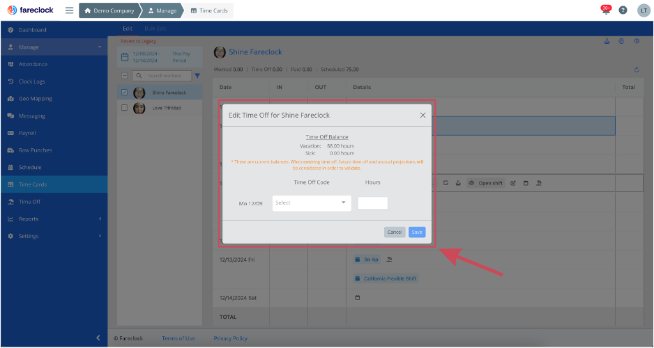Open the time card settings gear icon
This screenshot has height=348, width=654.
click(x=637, y=41)
